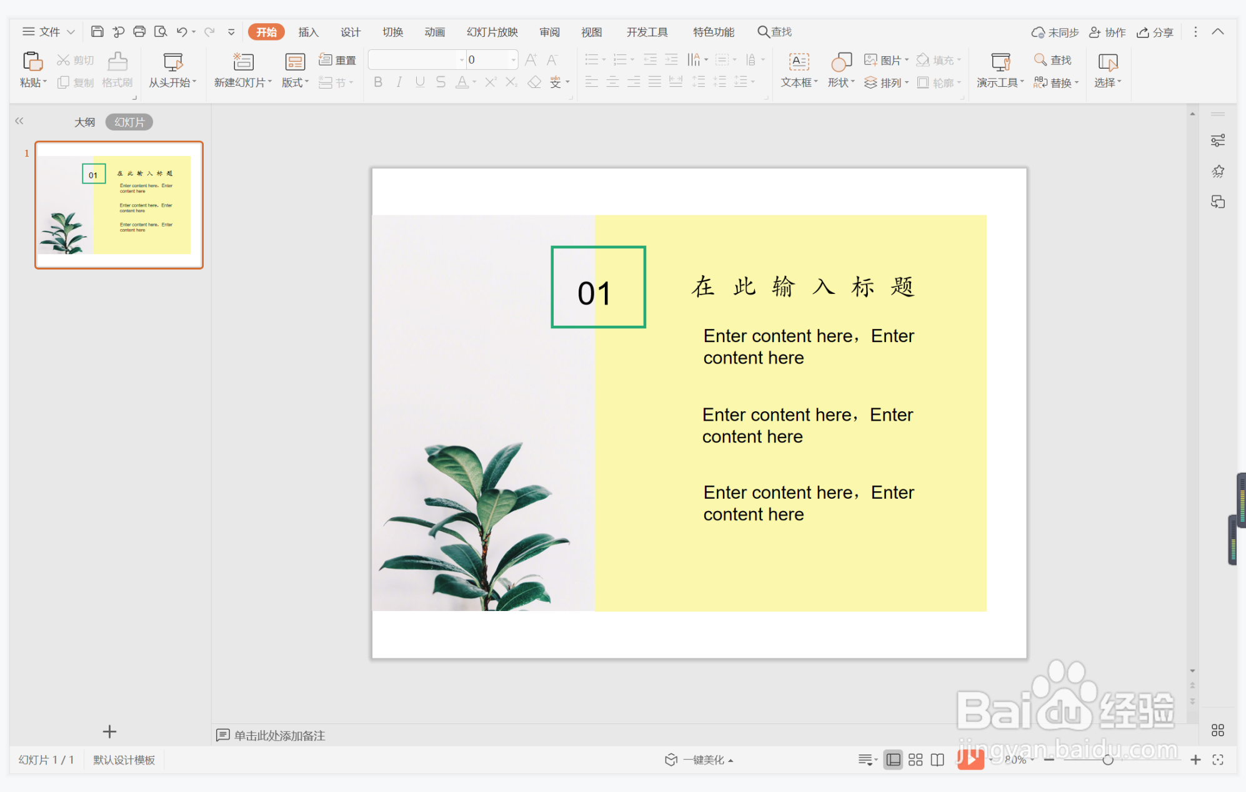The image size is (1246, 792).
Task: Toggle bold formatting button
Action: pos(377,82)
